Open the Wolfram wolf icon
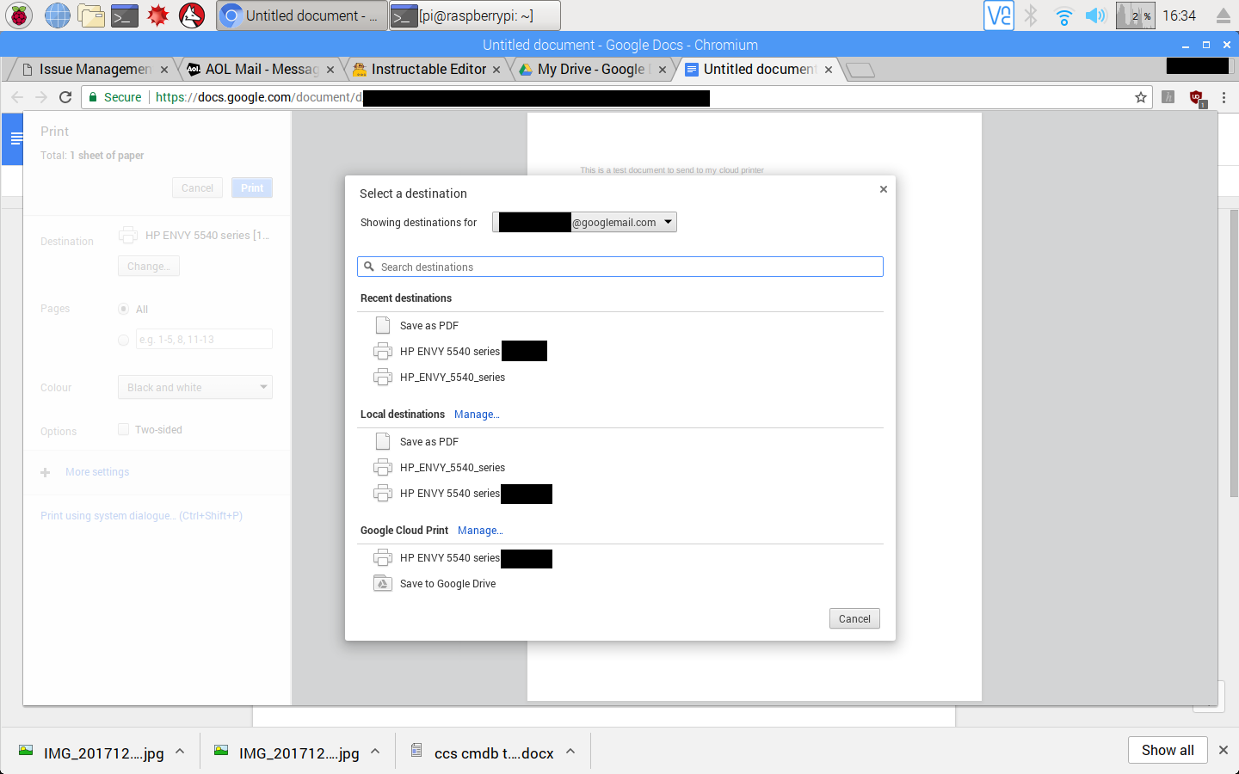The width and height of the screenshot is (1239, 774). tap(192, 15)
